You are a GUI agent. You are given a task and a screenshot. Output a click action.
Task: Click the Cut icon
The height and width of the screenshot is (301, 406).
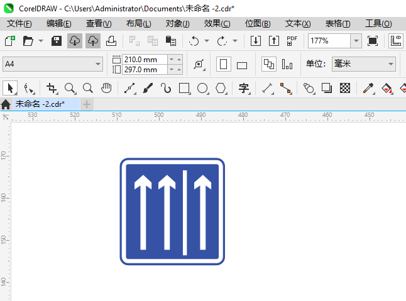tap(134, 41)
